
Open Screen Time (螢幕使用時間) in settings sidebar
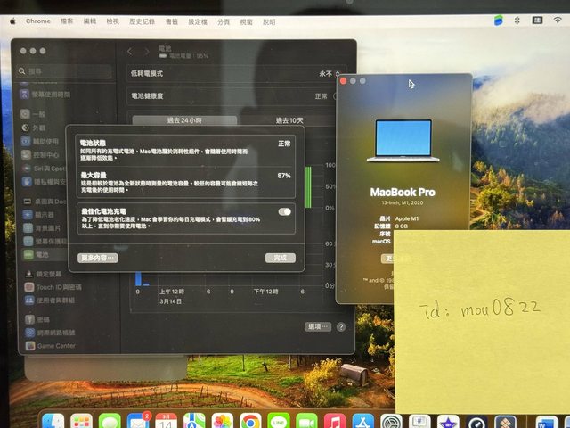(x=45, y=95)
